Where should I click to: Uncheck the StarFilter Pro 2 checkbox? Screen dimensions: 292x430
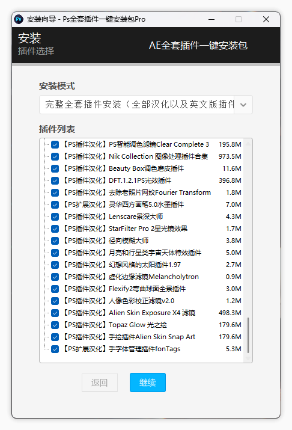[55, 229]
